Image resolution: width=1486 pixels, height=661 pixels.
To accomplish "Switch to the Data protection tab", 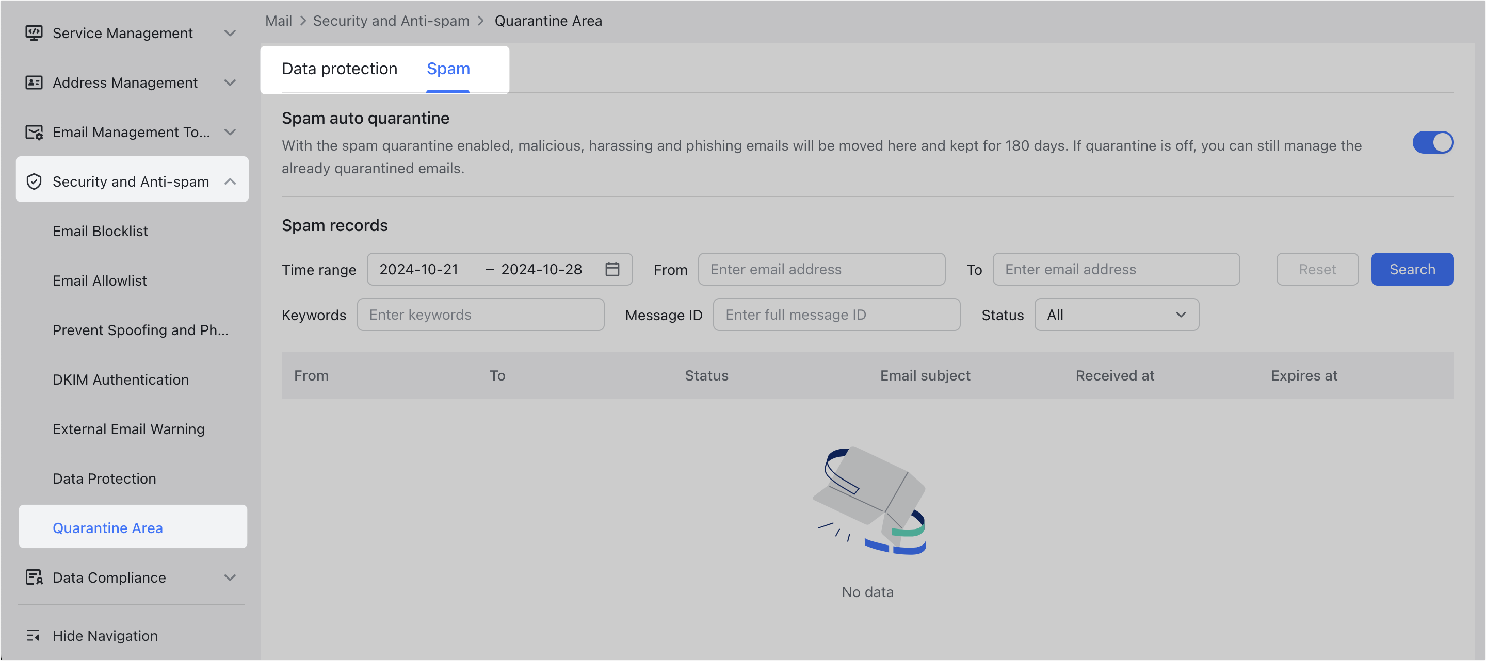I will tap(339, 69).
